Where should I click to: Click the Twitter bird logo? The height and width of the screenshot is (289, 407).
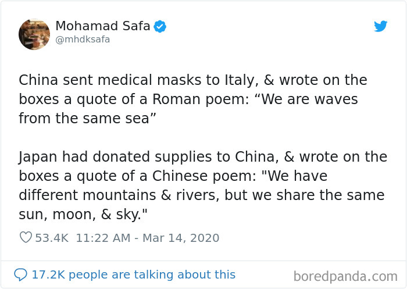pos(380,26)
